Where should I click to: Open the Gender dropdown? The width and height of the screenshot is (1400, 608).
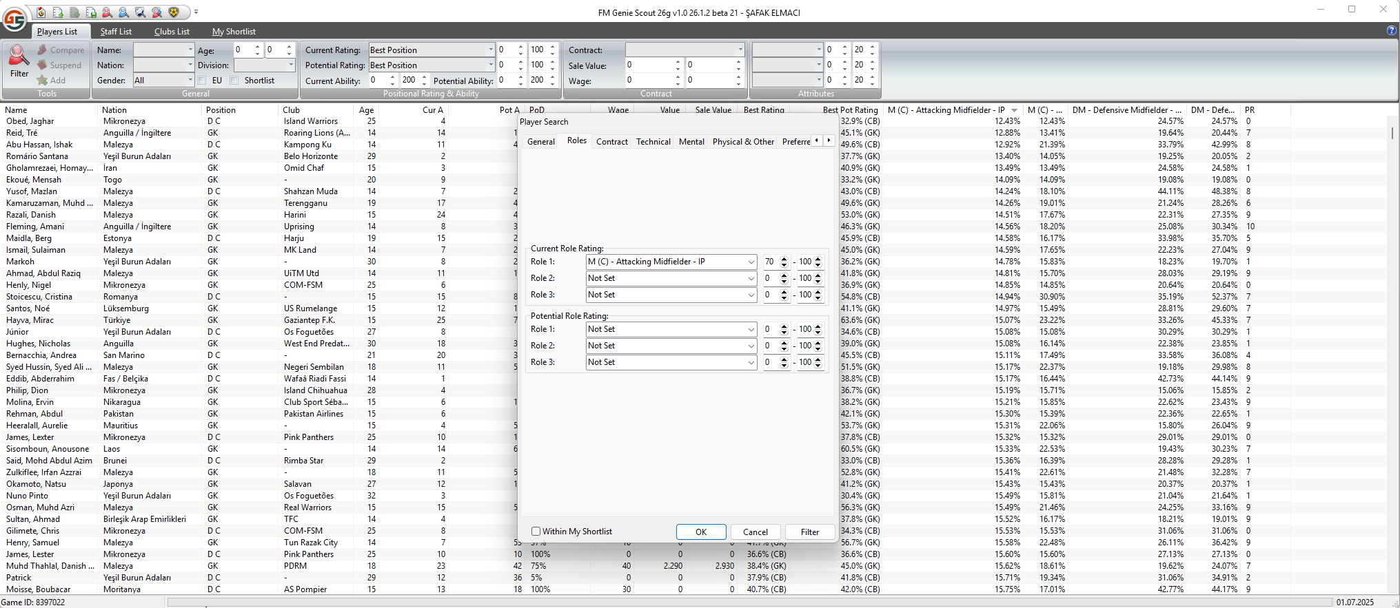click(190, 81)
